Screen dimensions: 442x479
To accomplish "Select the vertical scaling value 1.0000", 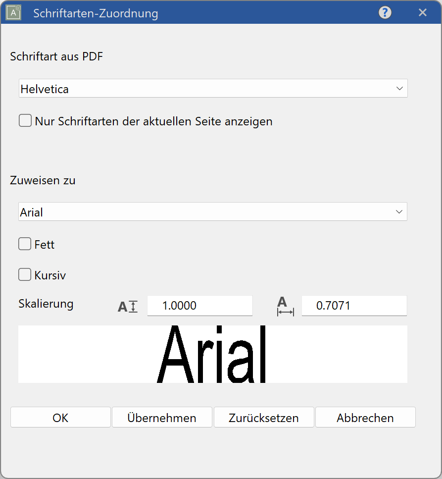I will (x=199, y=306).
